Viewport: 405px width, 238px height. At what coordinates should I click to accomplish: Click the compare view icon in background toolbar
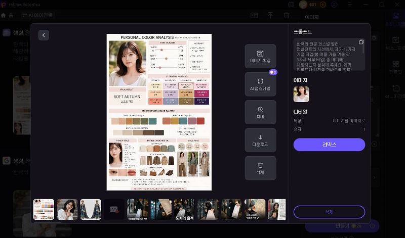pos(254,16)
